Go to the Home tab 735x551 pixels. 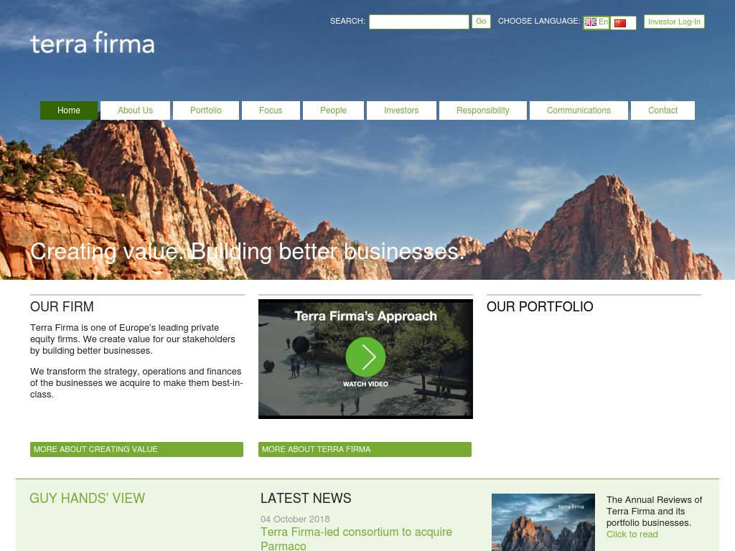pyautogui.click(x=69, y=110)
